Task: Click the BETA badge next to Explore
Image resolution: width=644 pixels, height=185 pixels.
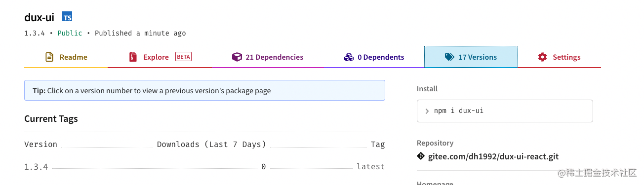Action: tap(183, 57)
